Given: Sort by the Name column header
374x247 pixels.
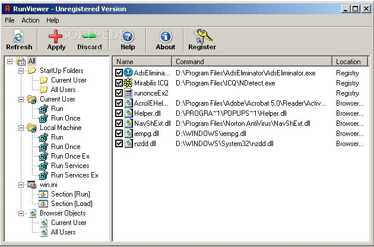Looking at the screenshot, I should pyautogui.click(x=142, y=62).
